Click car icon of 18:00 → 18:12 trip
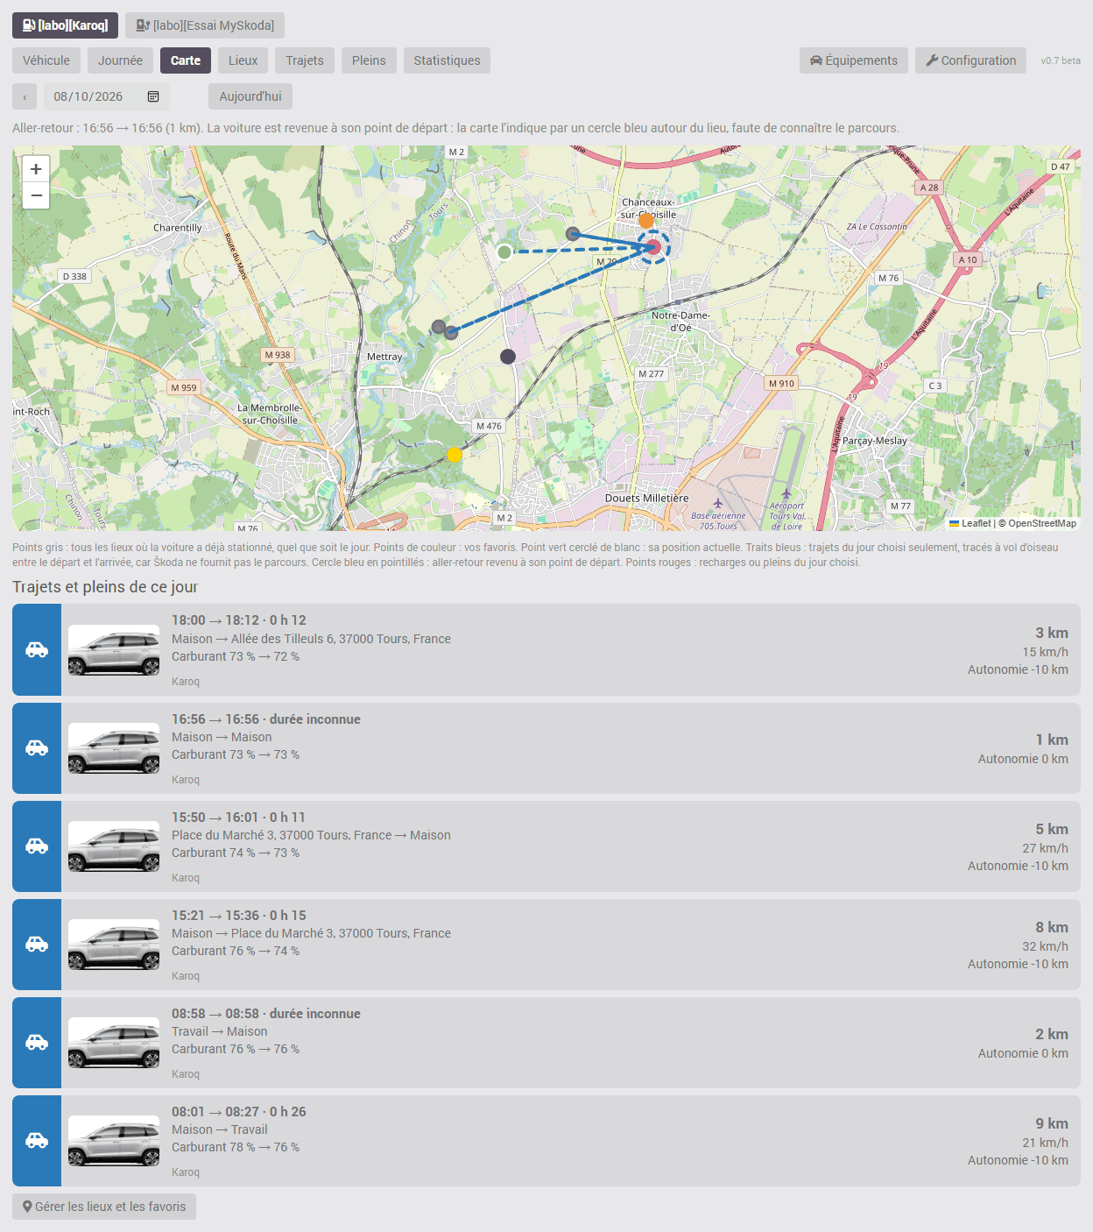 (x=37, y=649)
